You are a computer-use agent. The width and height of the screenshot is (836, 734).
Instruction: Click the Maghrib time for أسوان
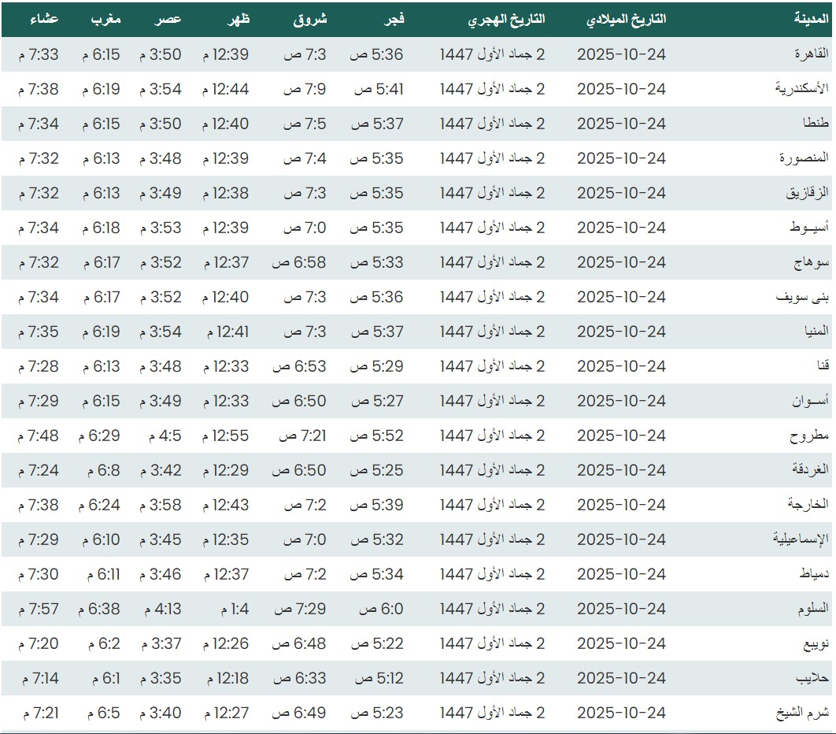click(100, 401)
